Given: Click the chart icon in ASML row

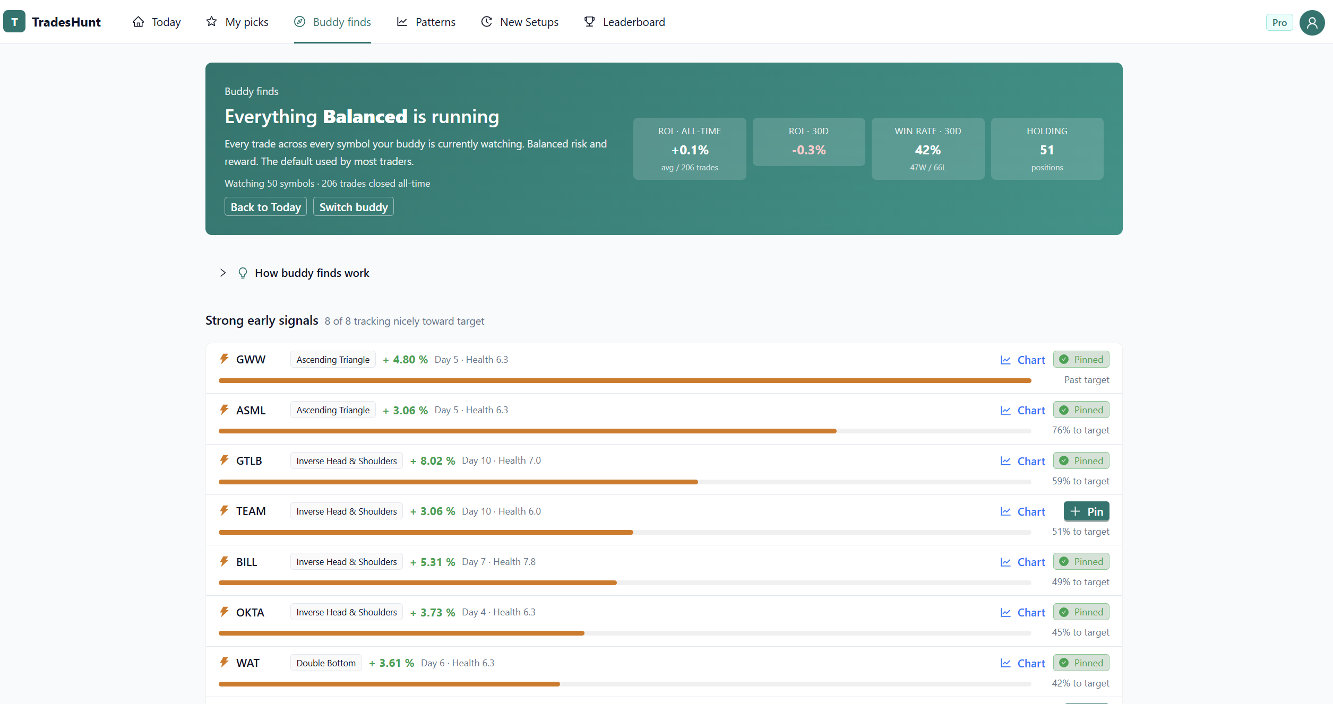Looking at the screenshot, I should [1005, 410].
